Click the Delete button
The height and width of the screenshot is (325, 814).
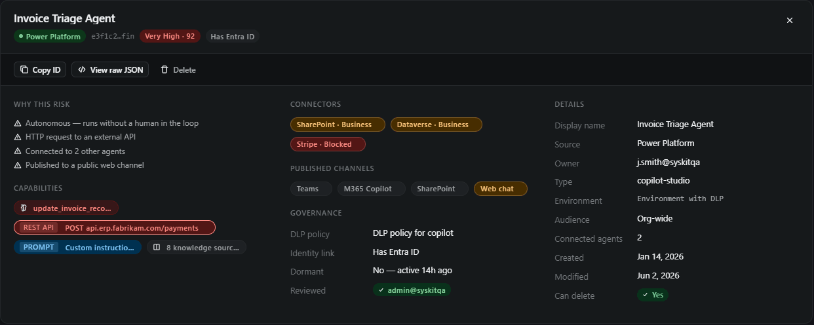[x=178, y=69]
